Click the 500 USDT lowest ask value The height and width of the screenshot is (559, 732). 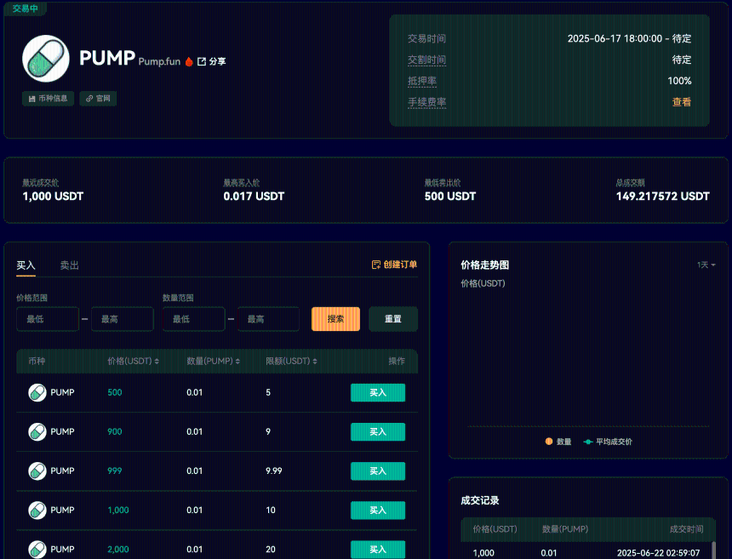tap(450, 197)
